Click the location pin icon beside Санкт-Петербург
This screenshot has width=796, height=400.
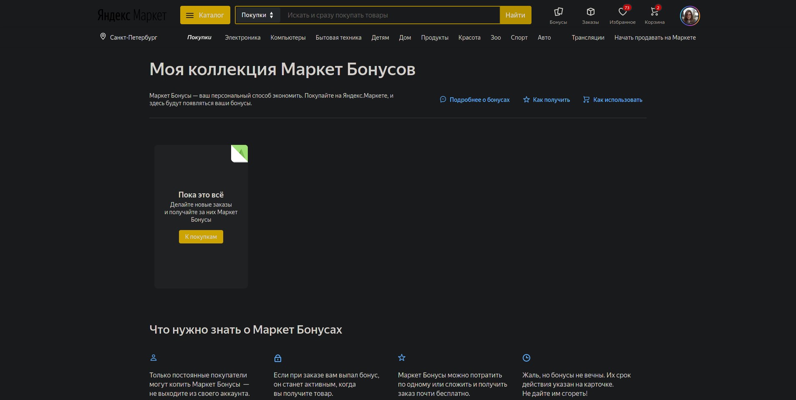103,37
